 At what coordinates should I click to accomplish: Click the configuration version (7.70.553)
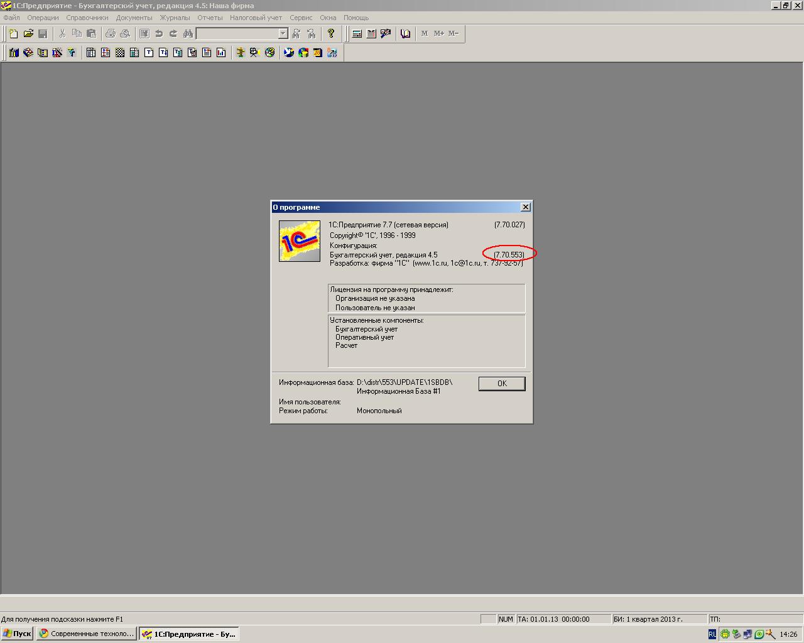pyautogui.click(x=509, y=255)
